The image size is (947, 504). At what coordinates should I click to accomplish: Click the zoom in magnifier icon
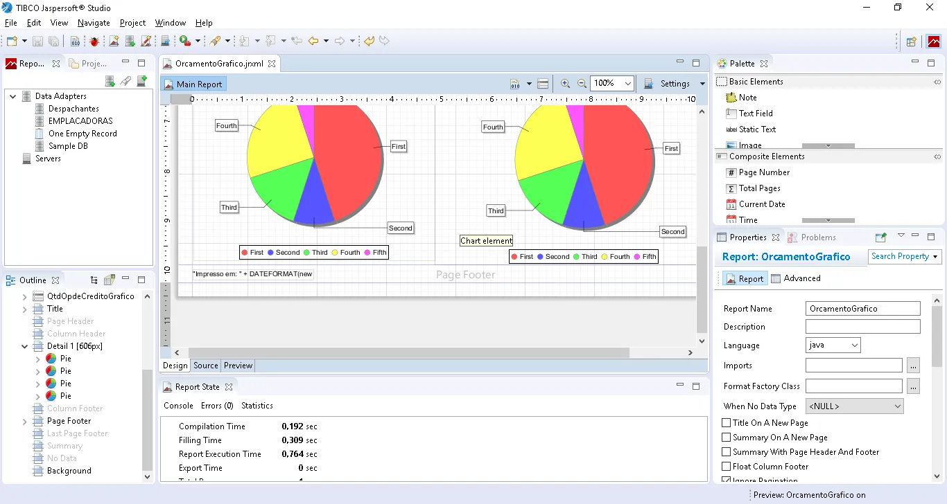[x=565, y=84]
